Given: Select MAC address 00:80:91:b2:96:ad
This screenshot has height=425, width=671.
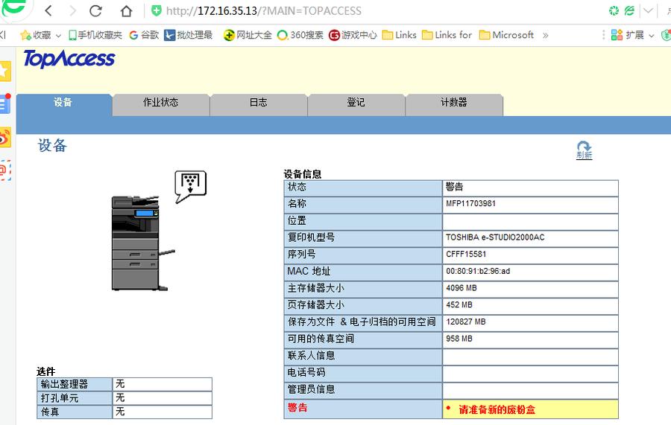Looking at the screenshot, I should (478, 271).
